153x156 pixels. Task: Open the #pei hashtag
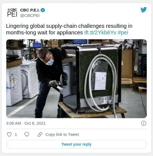point(123,33)
